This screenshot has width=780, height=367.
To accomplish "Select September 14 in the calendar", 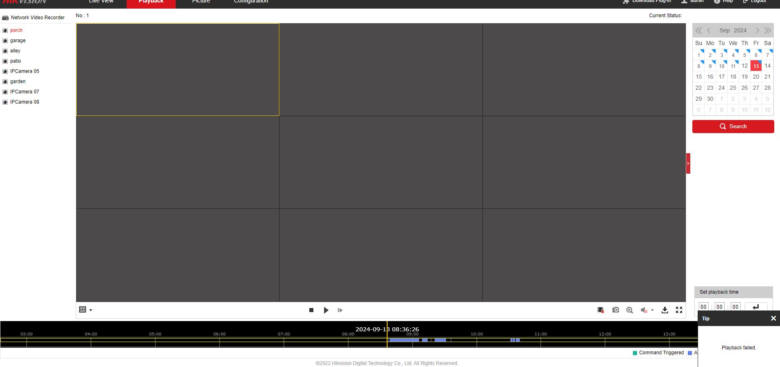I will point(767,66).
